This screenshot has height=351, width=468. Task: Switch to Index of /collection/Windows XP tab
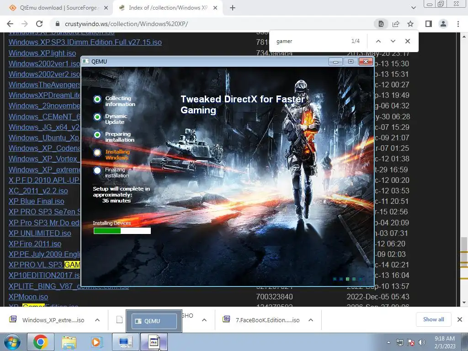coord(168,8)
